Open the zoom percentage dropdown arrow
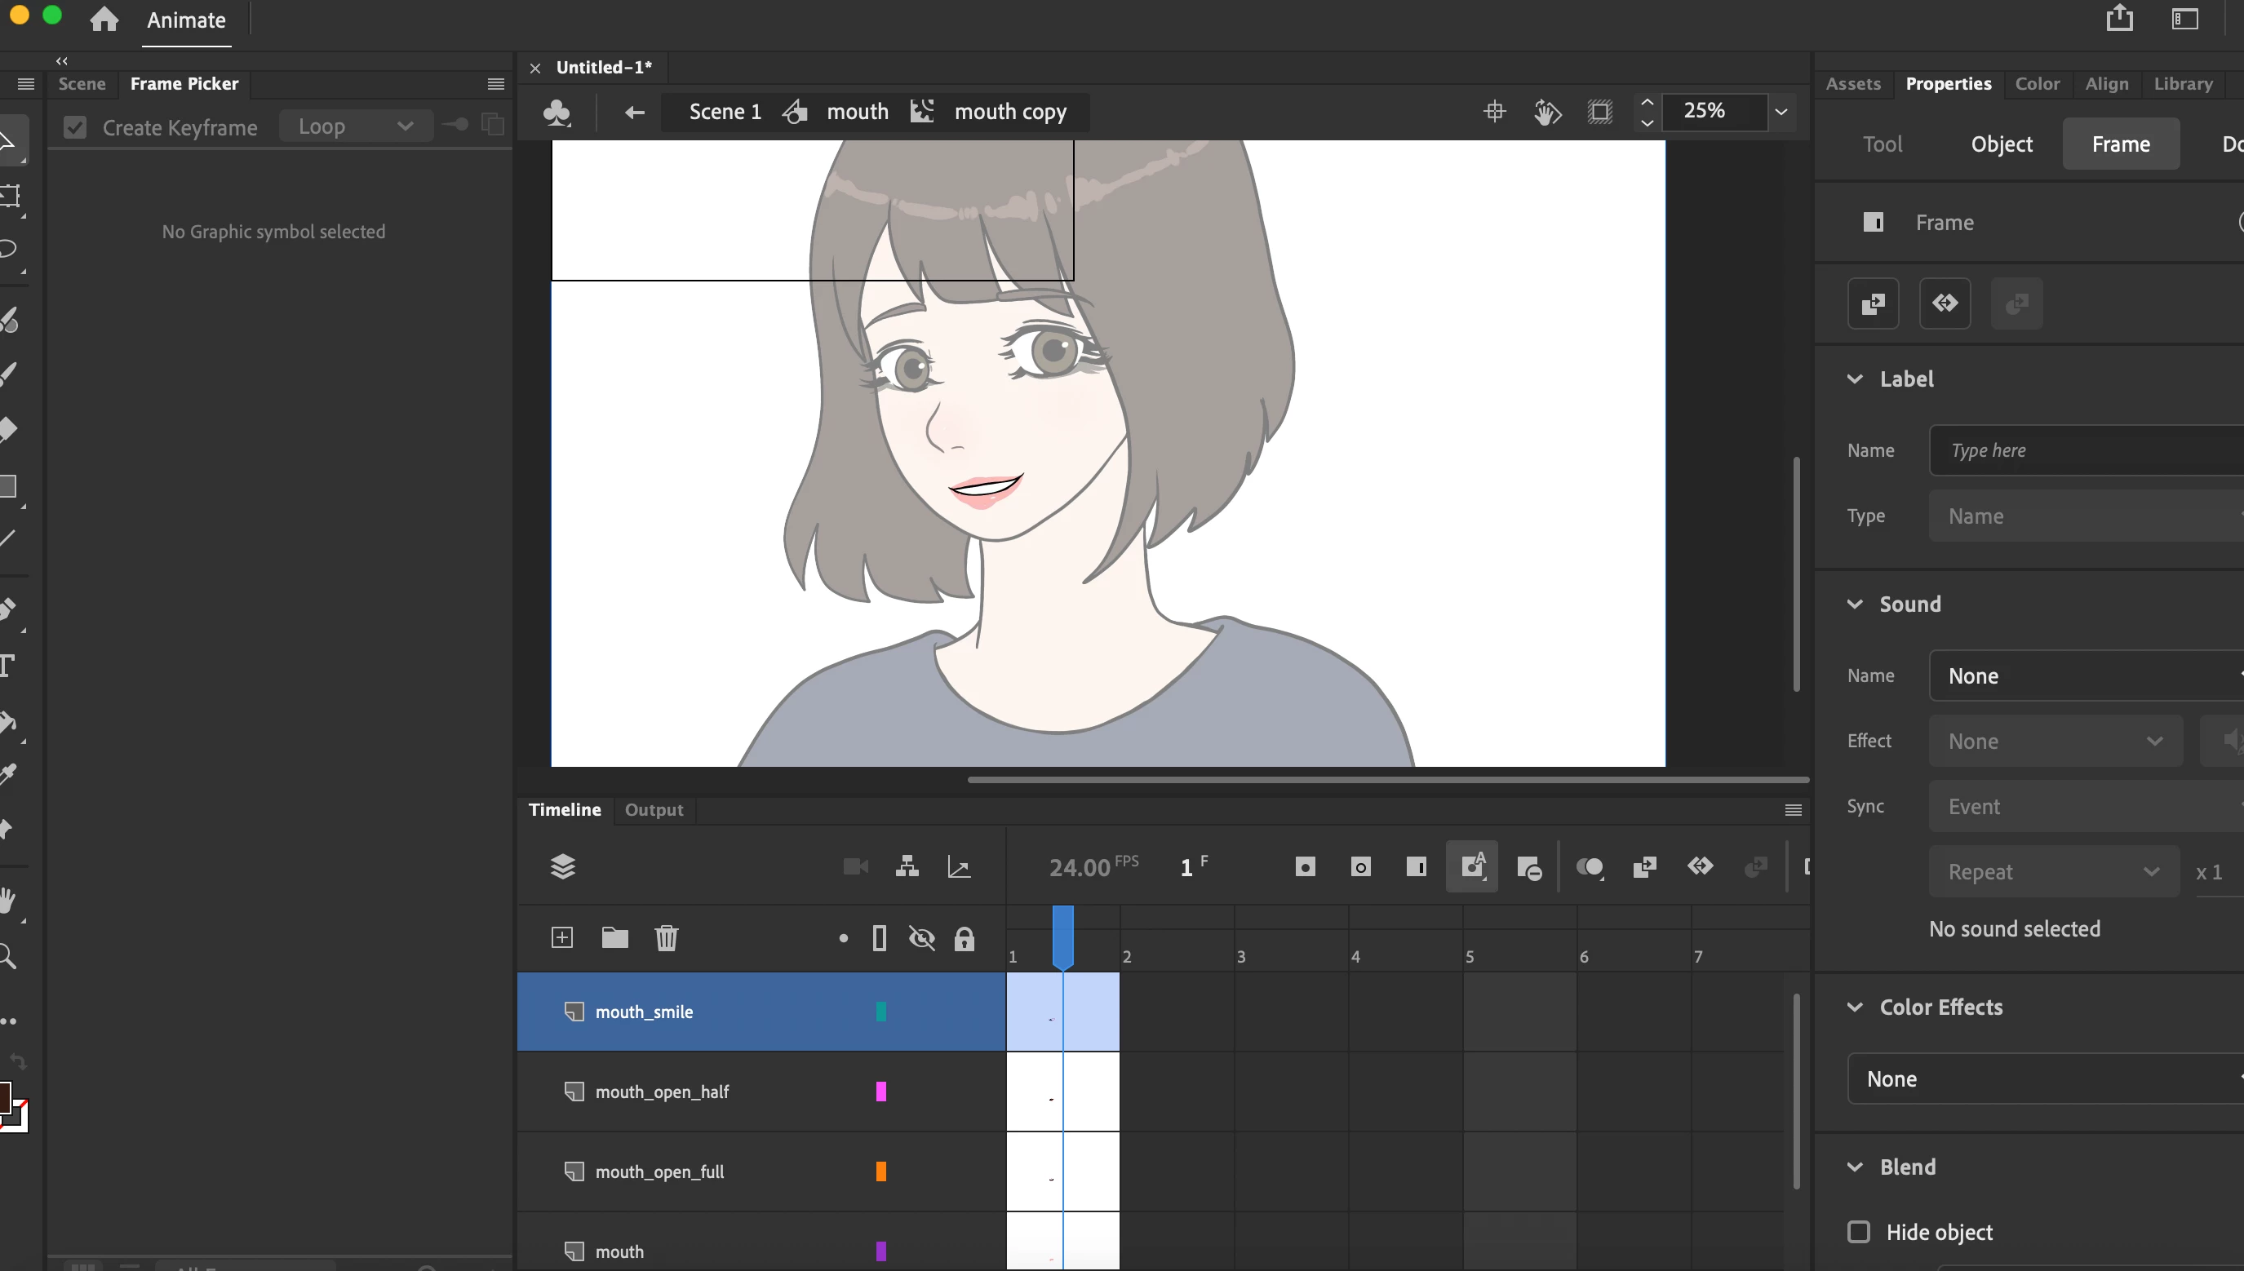 click(1781, 112)
